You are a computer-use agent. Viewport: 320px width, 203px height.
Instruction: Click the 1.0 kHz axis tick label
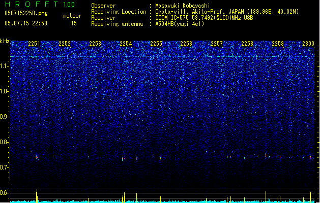(x=4, y=91)
